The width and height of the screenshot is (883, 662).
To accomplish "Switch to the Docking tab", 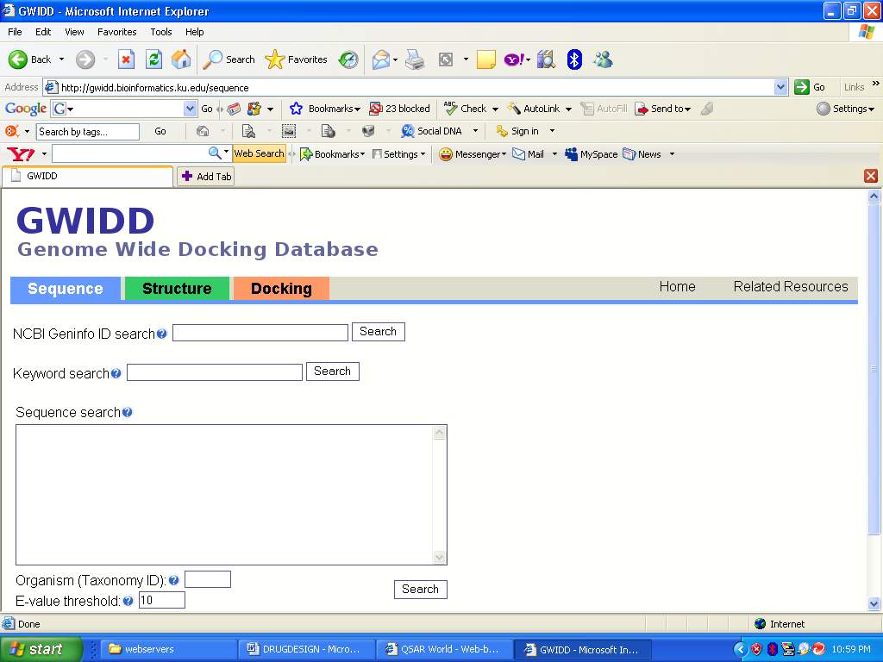I will 281,289.
